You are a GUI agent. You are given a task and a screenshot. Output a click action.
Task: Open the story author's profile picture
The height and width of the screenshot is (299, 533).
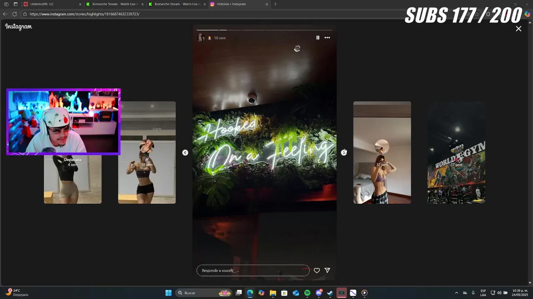click(x=201, y=38)
